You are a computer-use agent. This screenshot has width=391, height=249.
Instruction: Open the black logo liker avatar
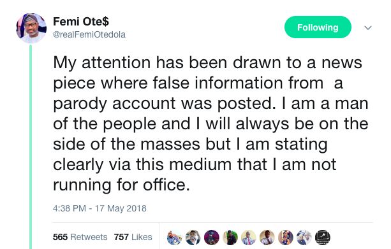tap(323, 238)
